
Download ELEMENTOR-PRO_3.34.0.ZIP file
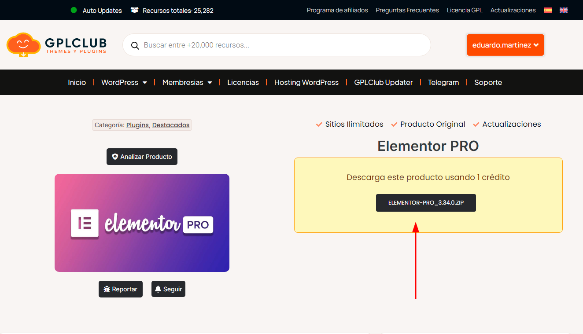[426, 203]
